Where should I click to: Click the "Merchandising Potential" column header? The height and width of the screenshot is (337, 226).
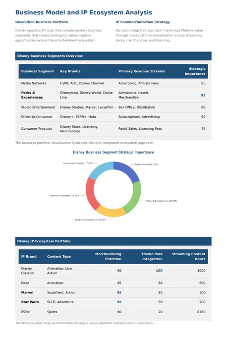click(x=108, y=256)
